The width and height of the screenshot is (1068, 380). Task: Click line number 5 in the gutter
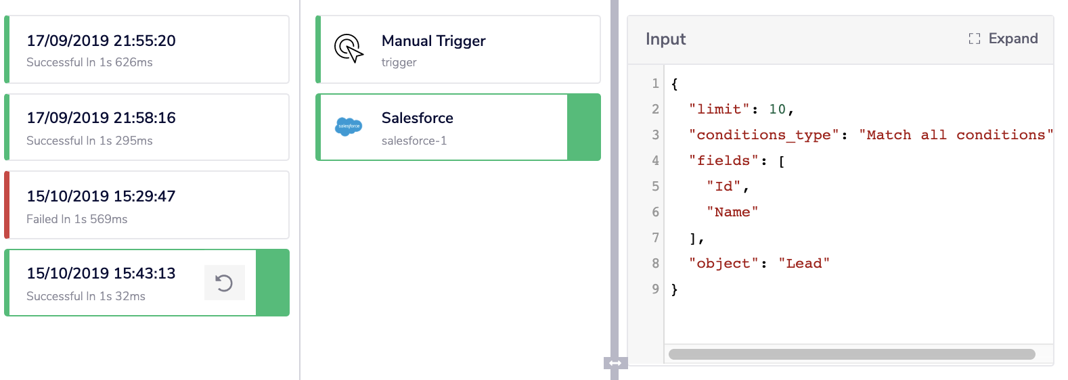click(654, 187)
